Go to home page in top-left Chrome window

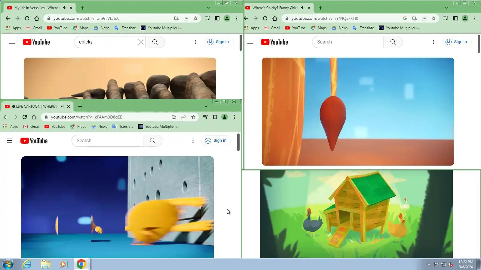coord(37,18)
